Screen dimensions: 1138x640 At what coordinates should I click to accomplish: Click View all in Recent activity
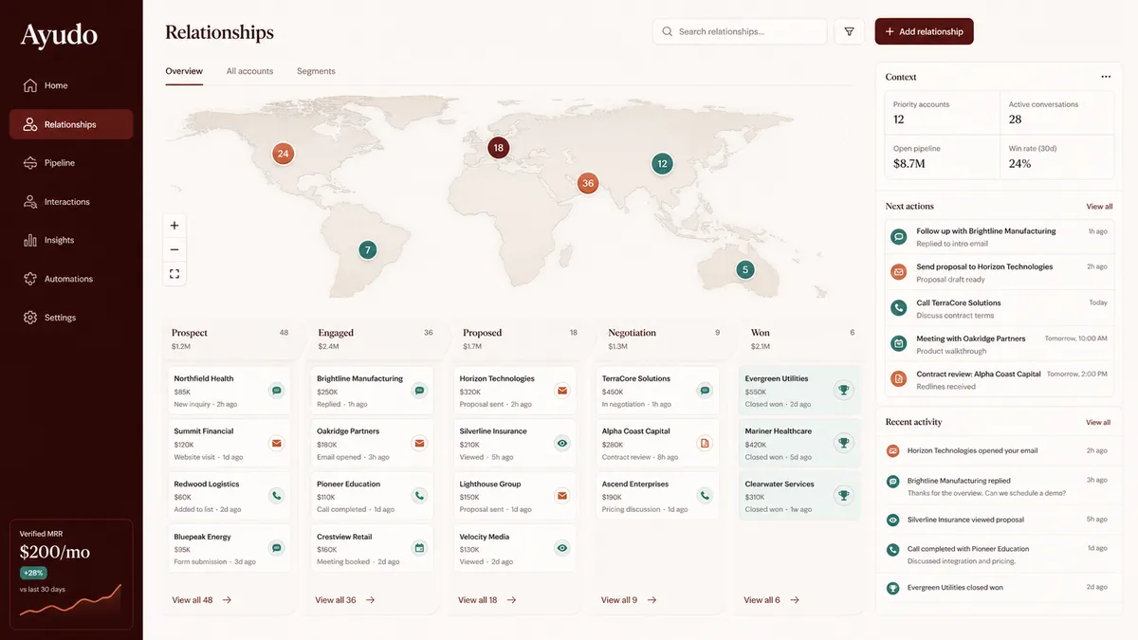tap(1098, 422)
